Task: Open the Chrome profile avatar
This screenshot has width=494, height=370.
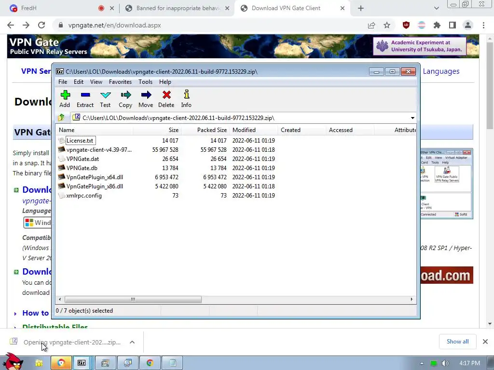Action: [468, 25]
